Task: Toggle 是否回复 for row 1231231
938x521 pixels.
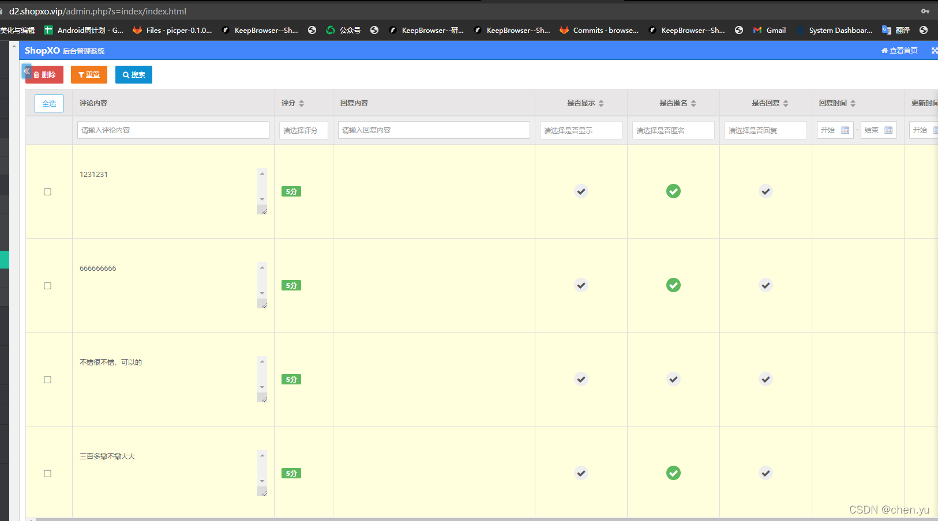Action: [x=766, y=191]
